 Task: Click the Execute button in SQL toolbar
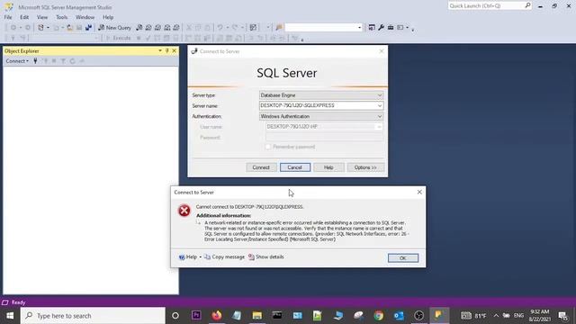[118, 38]
